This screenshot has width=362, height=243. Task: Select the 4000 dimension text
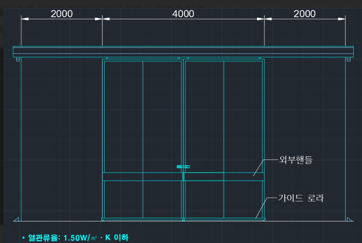point(183,14)
